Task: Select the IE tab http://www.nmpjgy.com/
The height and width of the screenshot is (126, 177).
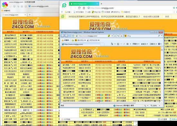Action: tap(81, 44)
